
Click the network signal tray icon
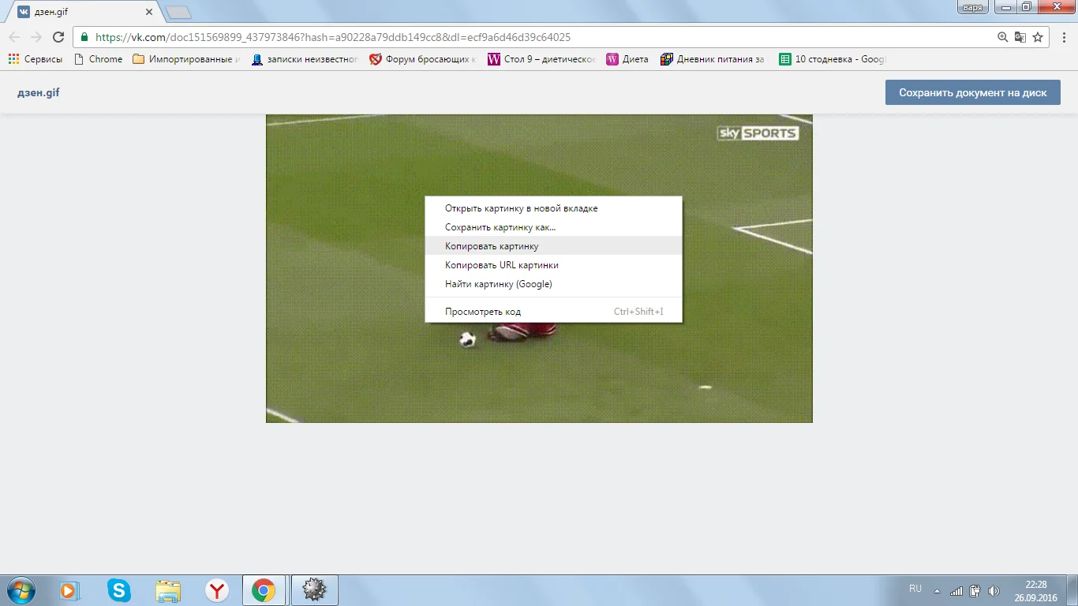pyautogui.click(x=956, y=591)
